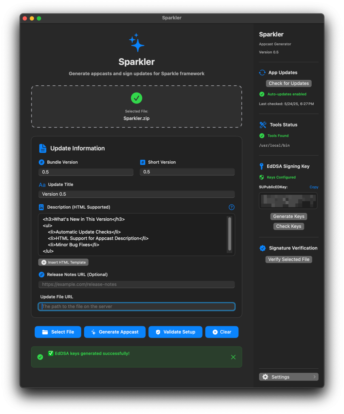344x414 pixels.
Task: Click the Update Title Aa icon
Action: 42,185
